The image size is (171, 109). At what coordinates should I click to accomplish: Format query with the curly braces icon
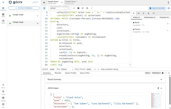[x=83, y=8]
